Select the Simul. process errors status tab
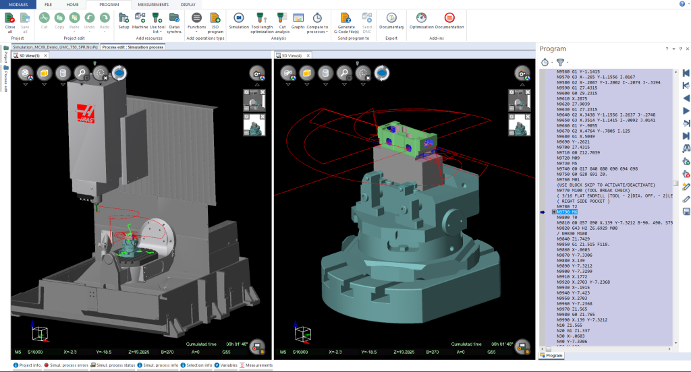The height and width of the screenshot is (372, 691). (67, 365)
